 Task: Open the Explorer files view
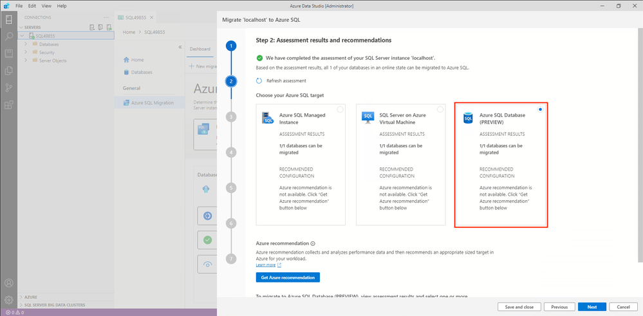[8, 71]
